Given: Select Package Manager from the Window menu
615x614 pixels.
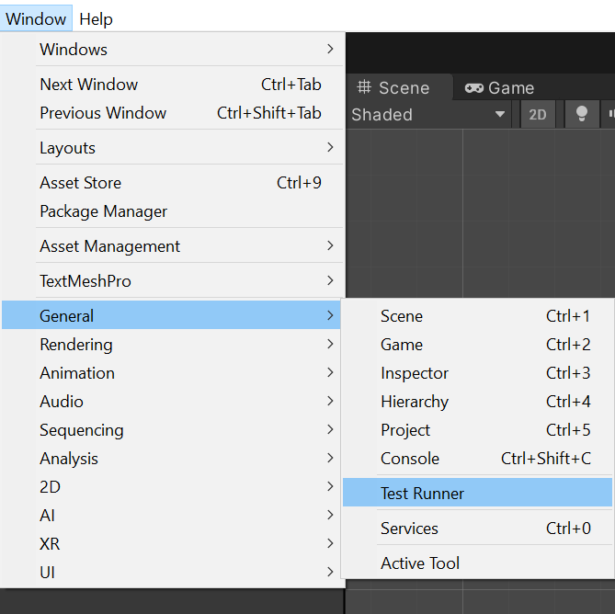Looking at the screenshot, I should click(x=104, y=211).
